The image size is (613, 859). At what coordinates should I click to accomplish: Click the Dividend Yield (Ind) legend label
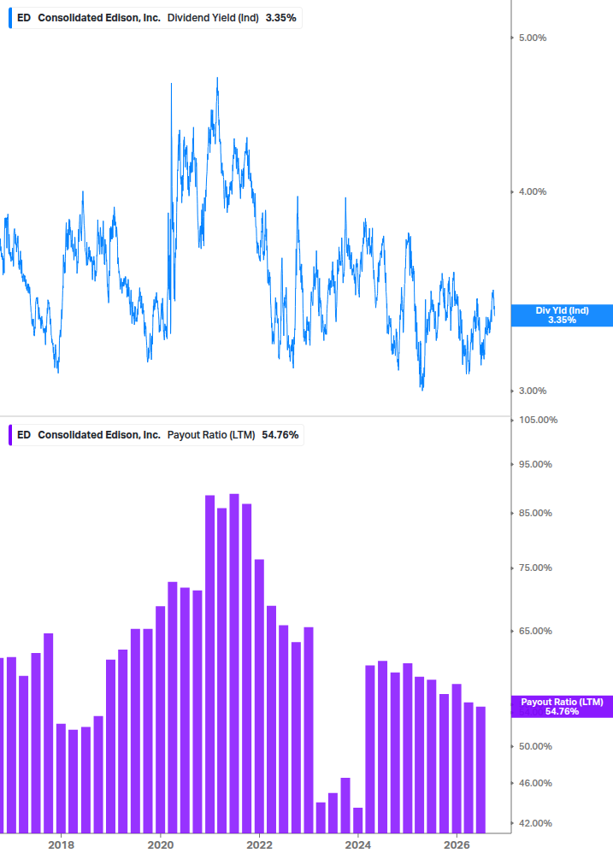213,18
